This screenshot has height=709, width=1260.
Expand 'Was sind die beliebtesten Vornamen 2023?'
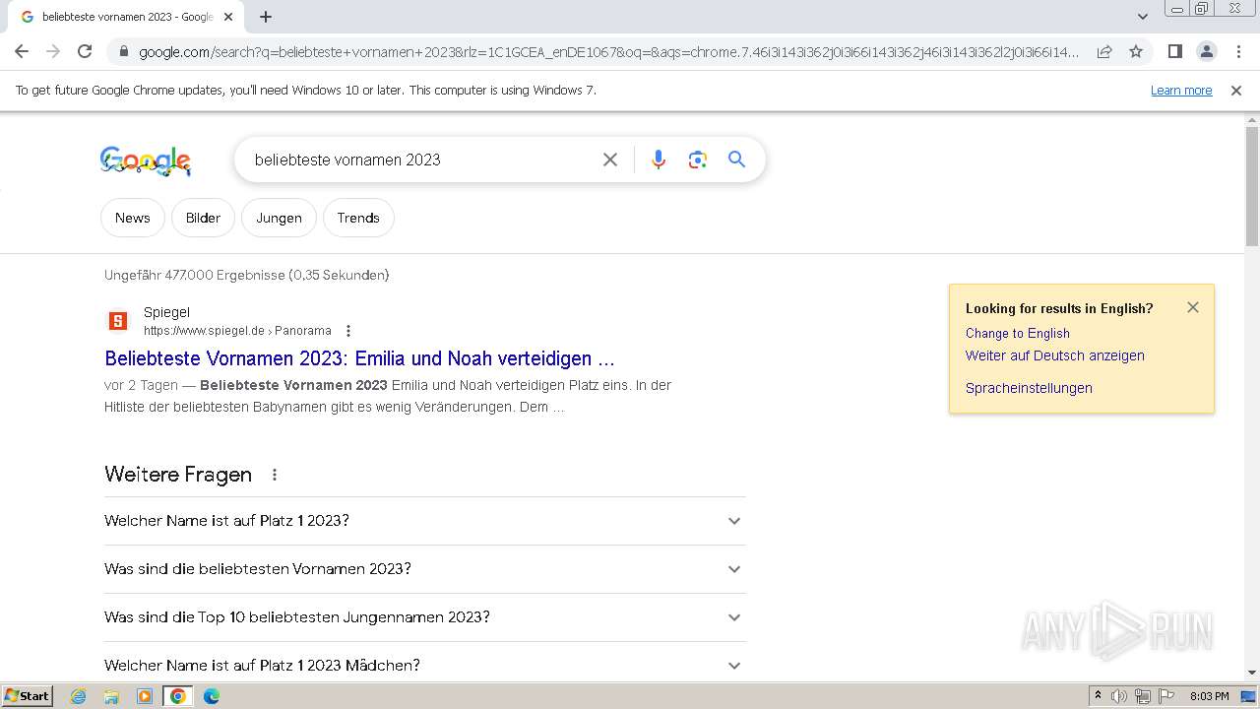pos(424,569)
